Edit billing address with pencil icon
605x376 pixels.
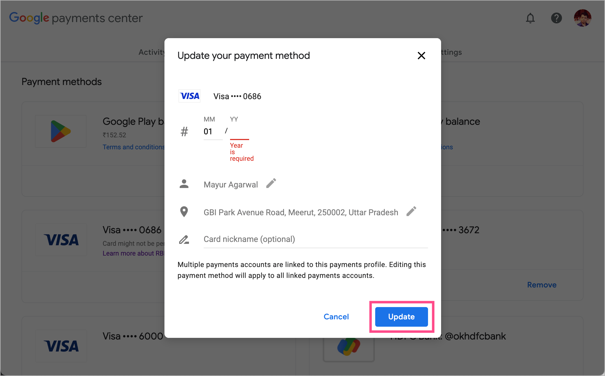[411, 211]
